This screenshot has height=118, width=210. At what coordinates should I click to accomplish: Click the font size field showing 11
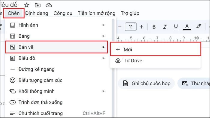[x=131, y=27]
